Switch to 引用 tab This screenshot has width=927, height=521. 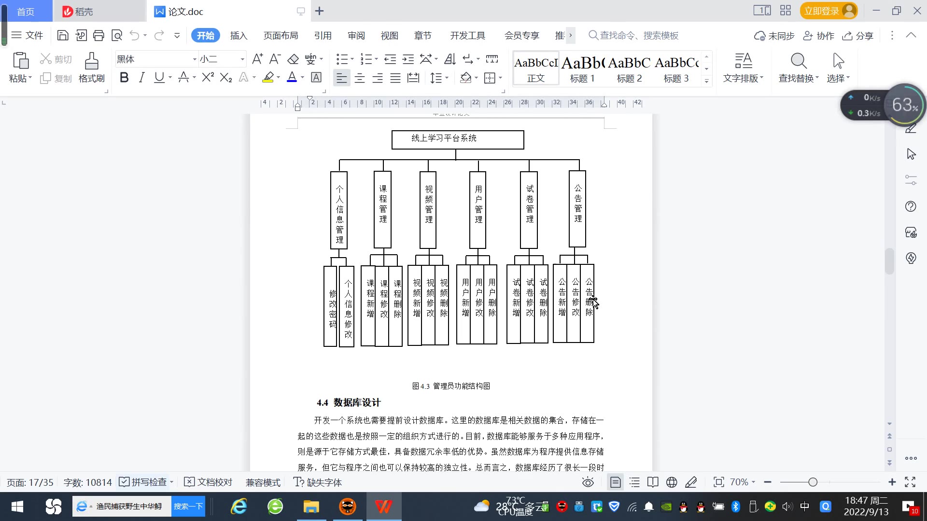pos(323,35)
